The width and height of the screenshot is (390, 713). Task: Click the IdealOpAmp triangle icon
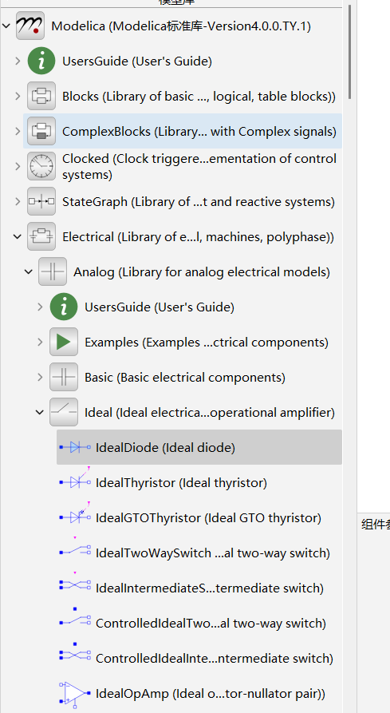(75, 694)
